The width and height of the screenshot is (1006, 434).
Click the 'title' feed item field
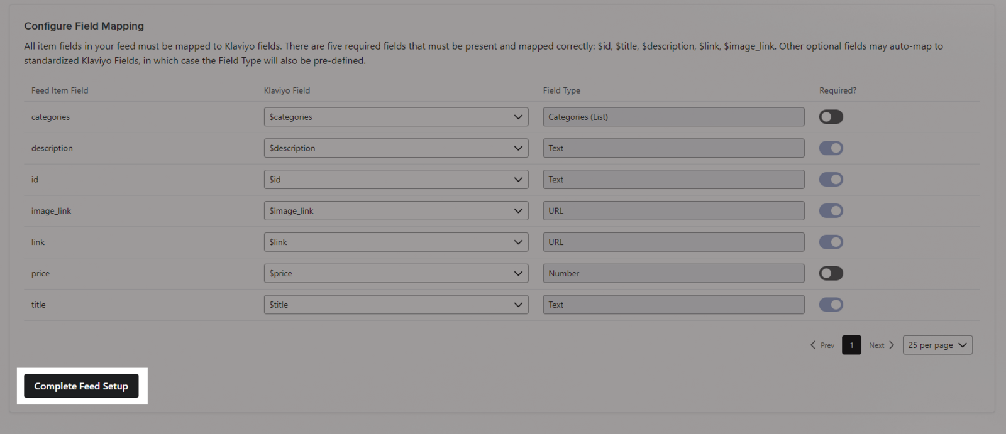point(38,305)
